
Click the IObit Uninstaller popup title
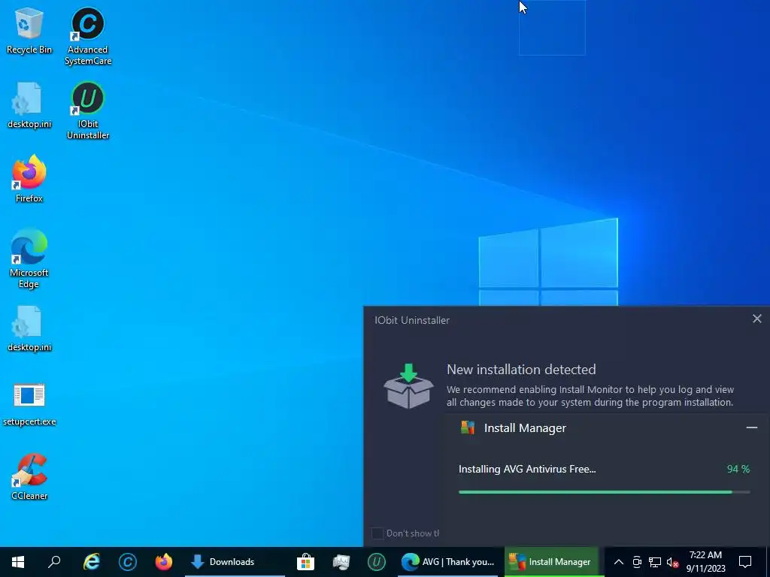click(412, 320)
